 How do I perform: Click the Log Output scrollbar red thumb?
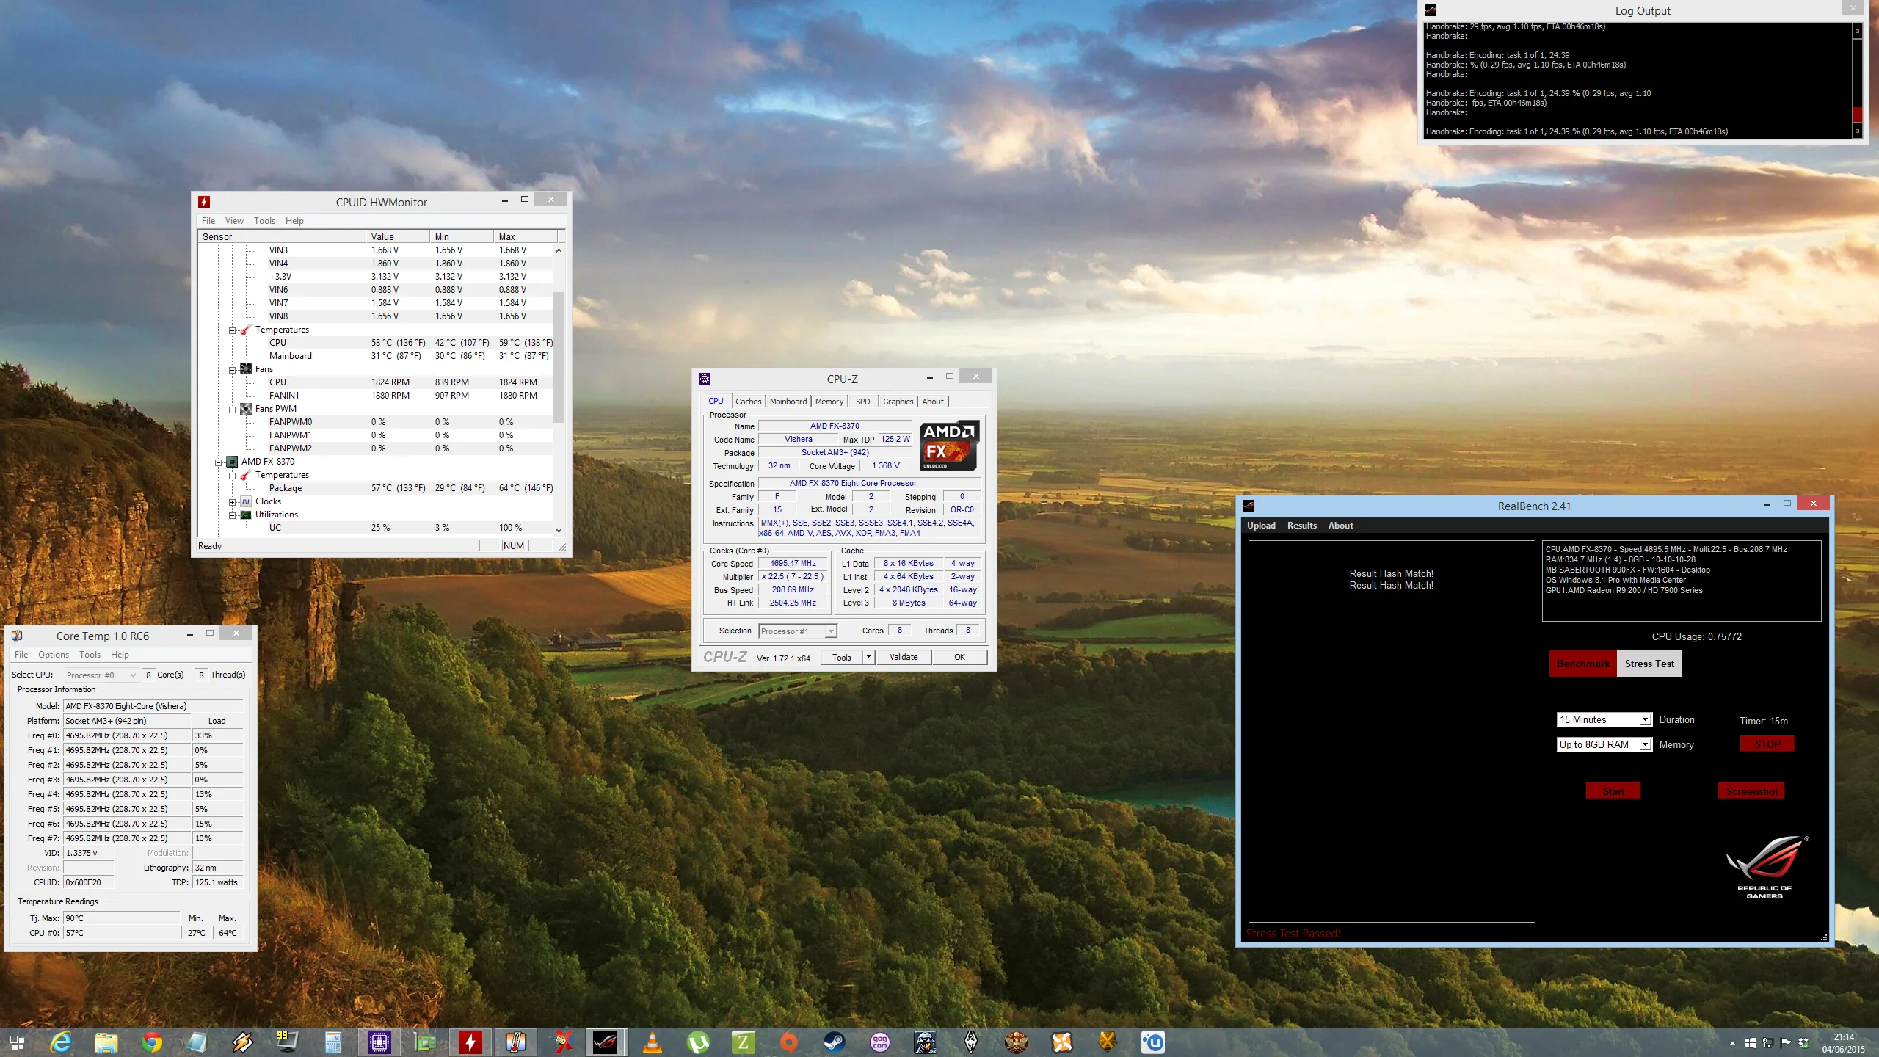click(1857, 115)
